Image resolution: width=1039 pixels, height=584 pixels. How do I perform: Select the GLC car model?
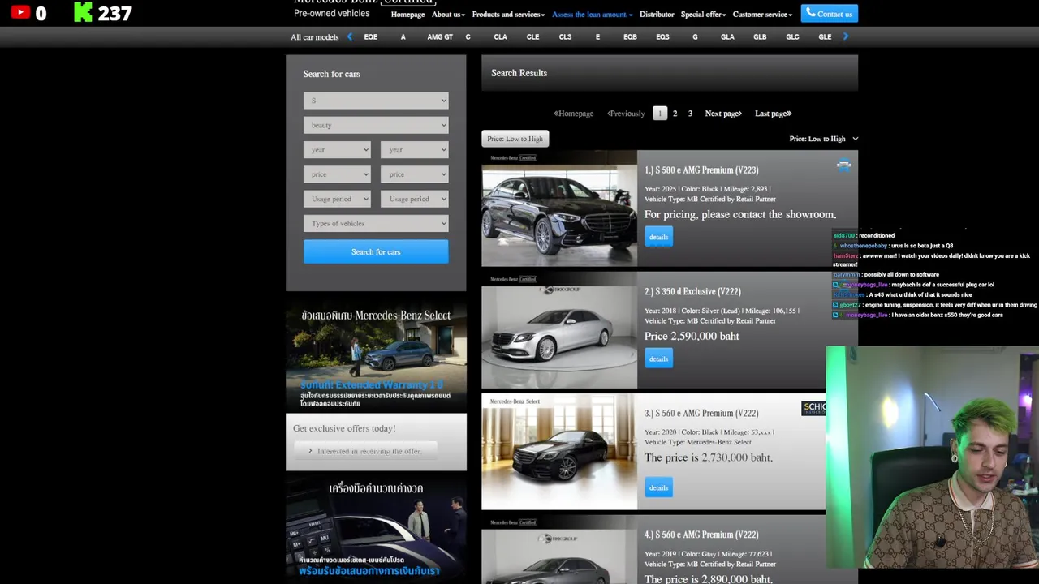pos(792,37)
